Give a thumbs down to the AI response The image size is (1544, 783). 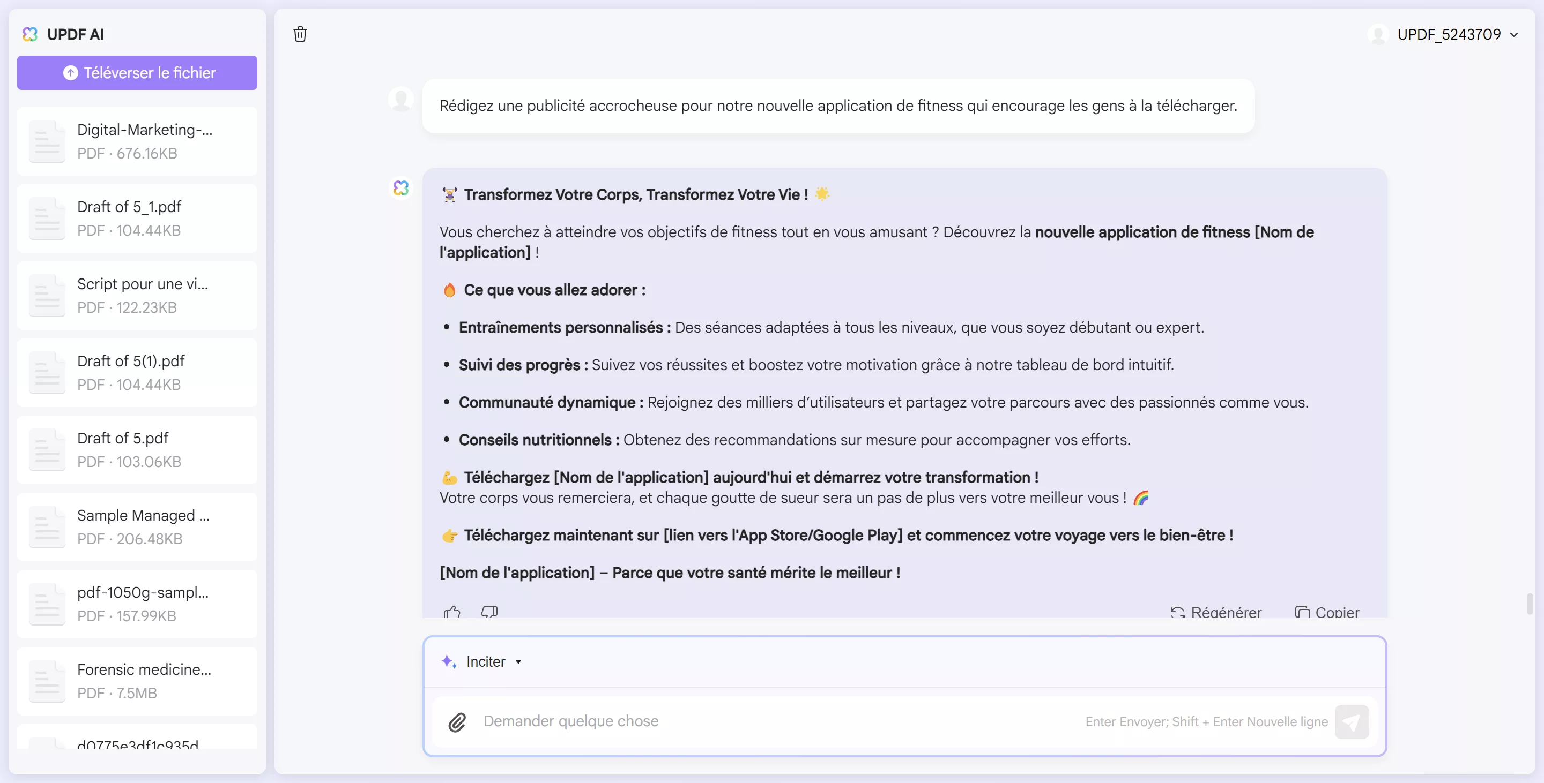point(489,612)
